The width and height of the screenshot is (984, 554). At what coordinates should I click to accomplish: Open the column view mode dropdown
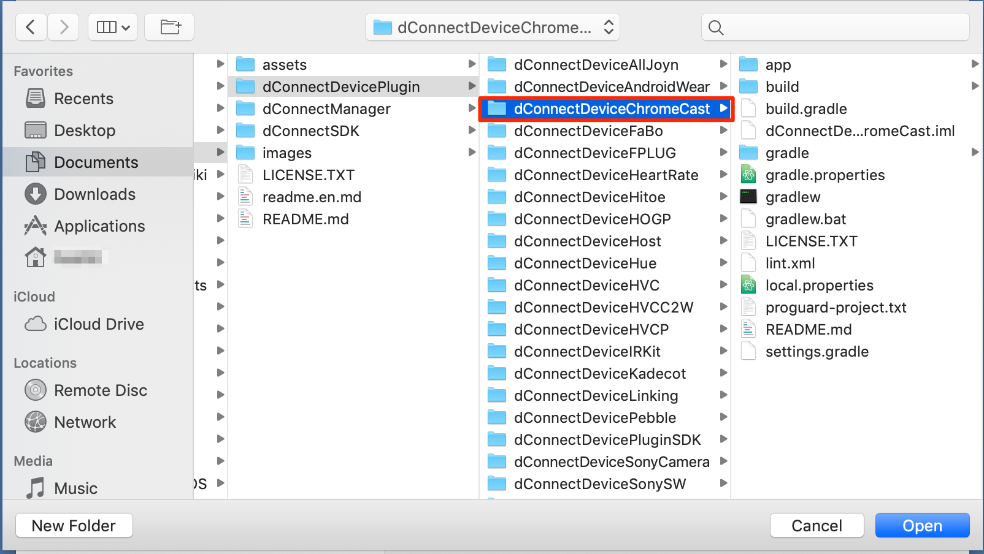coord(113,28)
